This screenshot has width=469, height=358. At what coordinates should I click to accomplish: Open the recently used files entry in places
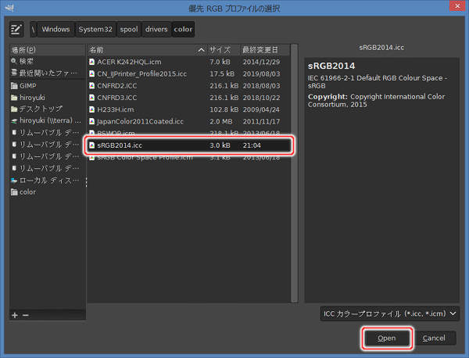(x=47, y=73)
